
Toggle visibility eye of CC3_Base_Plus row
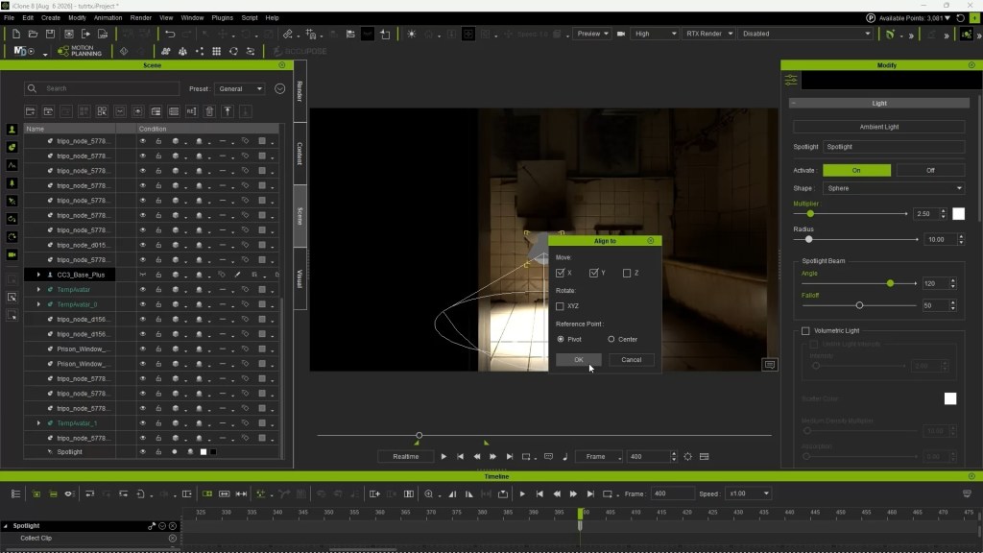143,275
